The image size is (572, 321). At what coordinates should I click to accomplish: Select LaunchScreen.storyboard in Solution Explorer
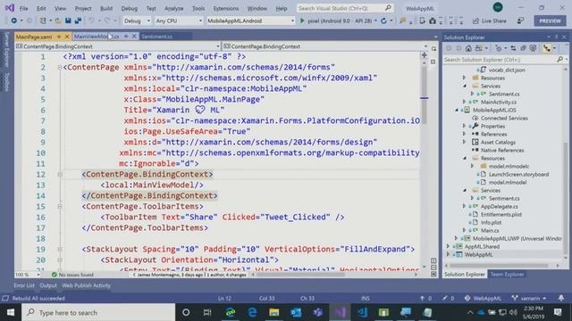coord(518,174)
